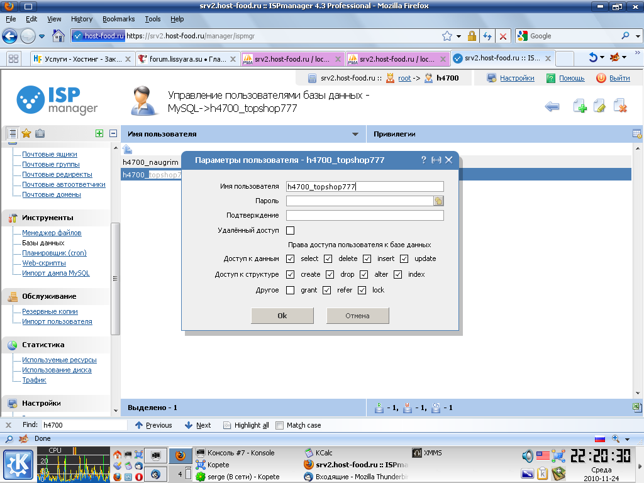
Task: Click the level-up arrow above the user list
Action: click(x=127, y=150)
